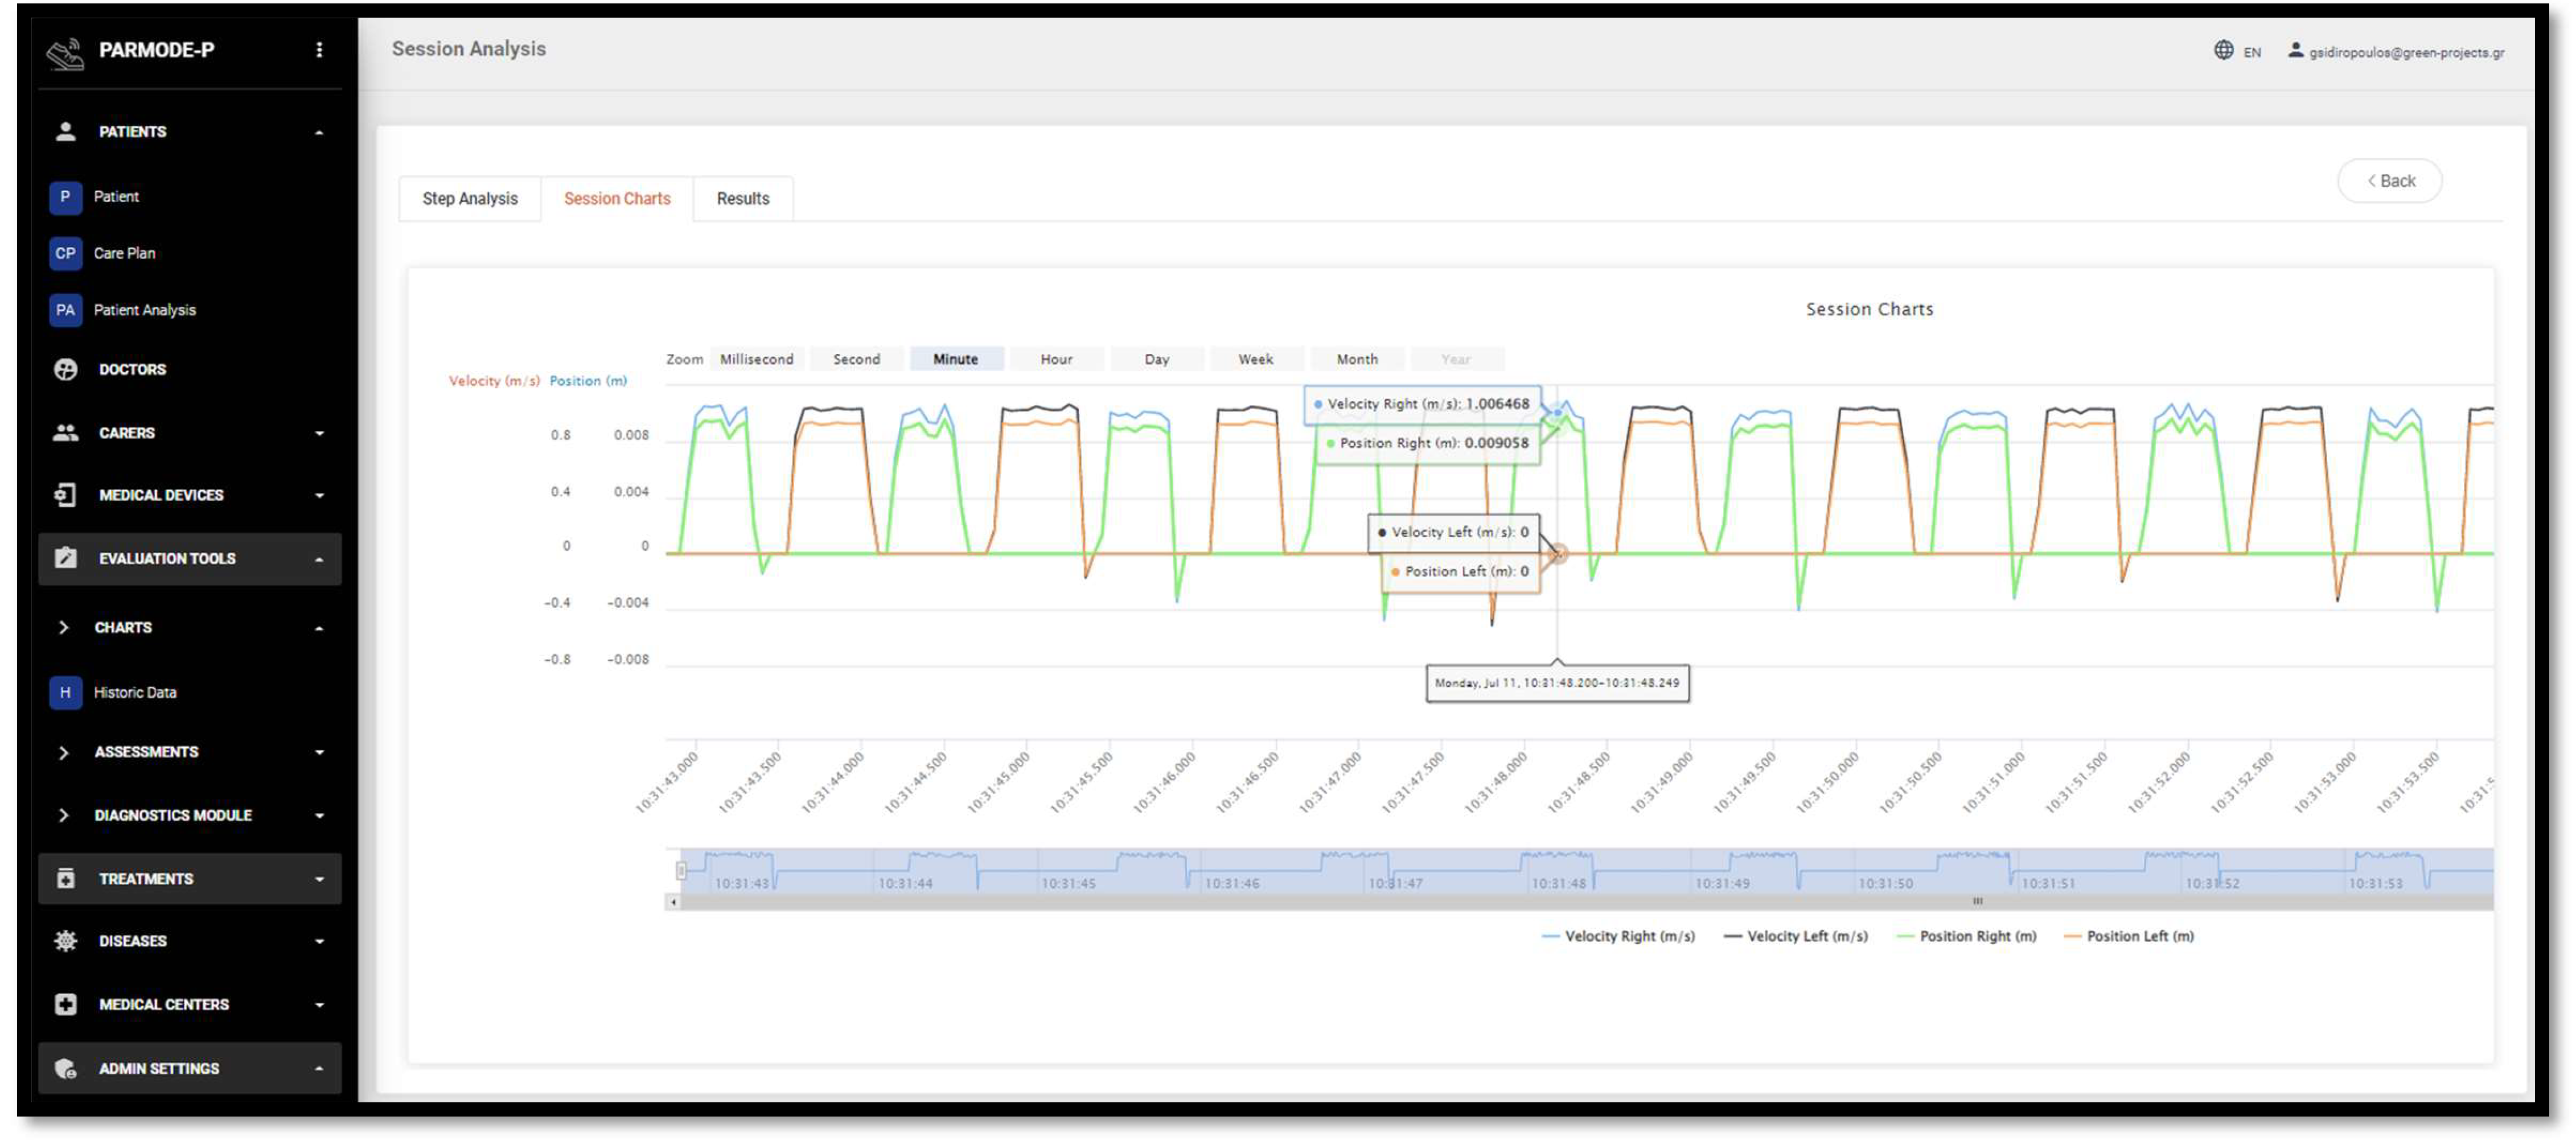Click the user account icon
The width and height of the screenshot is (2576, 1145).
point(2296,50)
